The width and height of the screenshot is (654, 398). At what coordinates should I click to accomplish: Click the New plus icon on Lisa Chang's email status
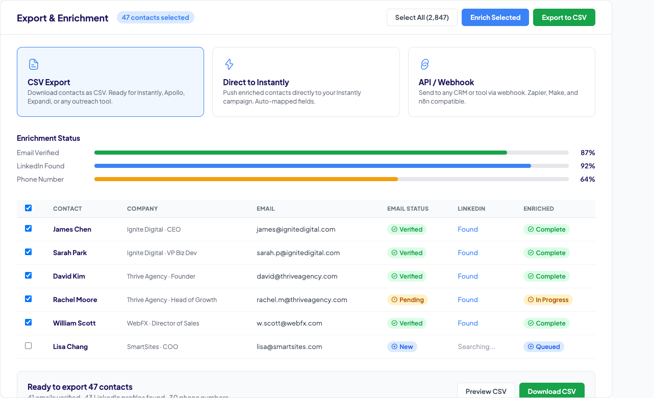(x=395, y=346)
